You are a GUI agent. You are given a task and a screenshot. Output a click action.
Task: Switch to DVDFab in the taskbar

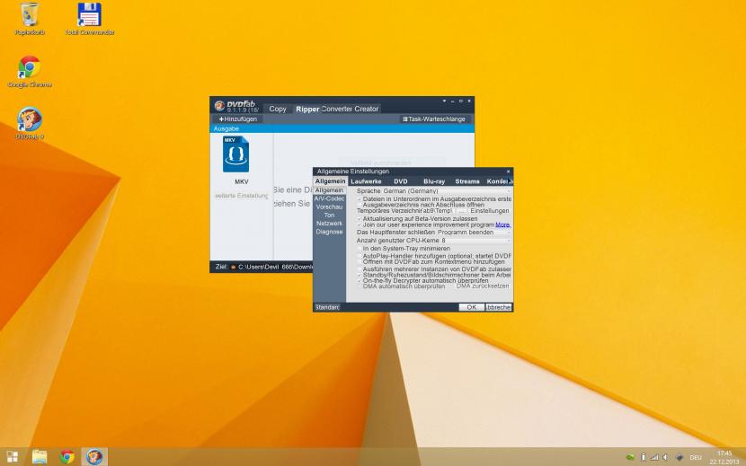[x=94, y=457]
